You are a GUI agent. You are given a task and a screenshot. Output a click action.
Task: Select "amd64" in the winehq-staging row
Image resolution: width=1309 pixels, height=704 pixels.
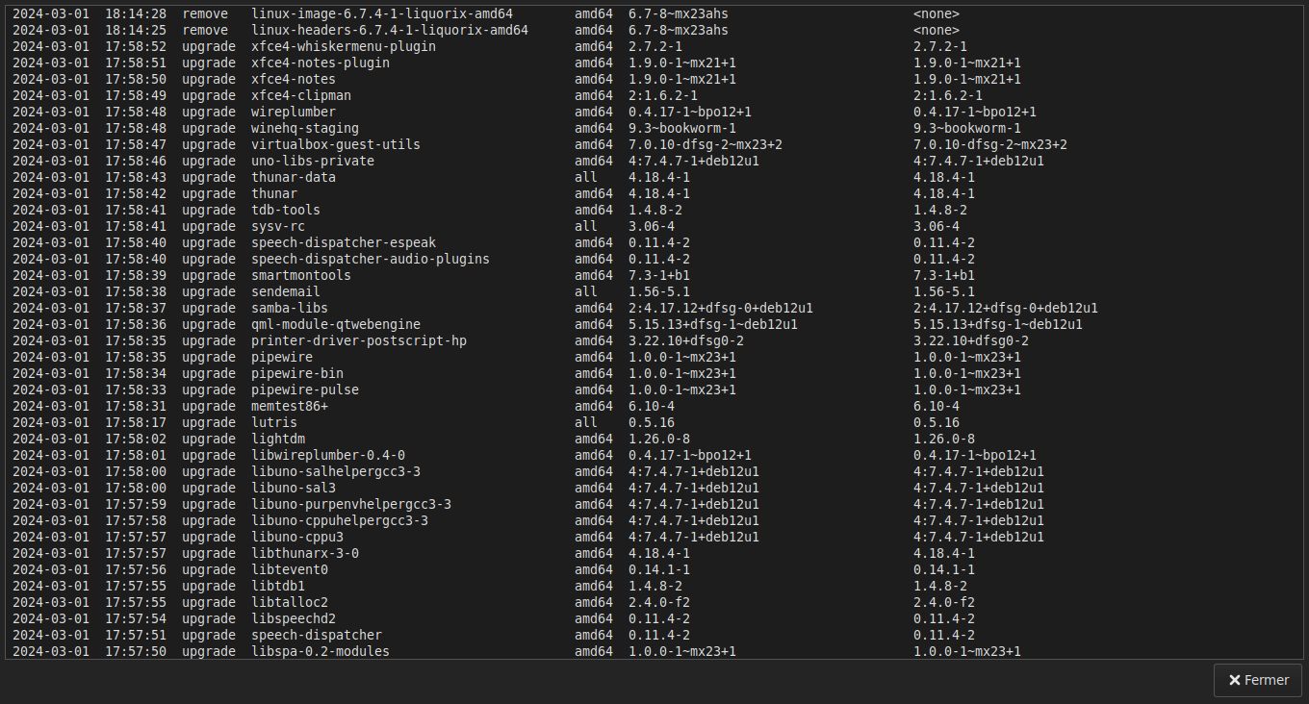(594, 129)
